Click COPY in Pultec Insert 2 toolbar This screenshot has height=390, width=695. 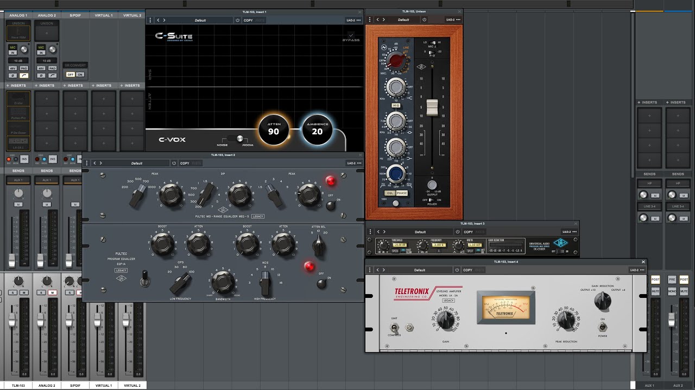185,163
